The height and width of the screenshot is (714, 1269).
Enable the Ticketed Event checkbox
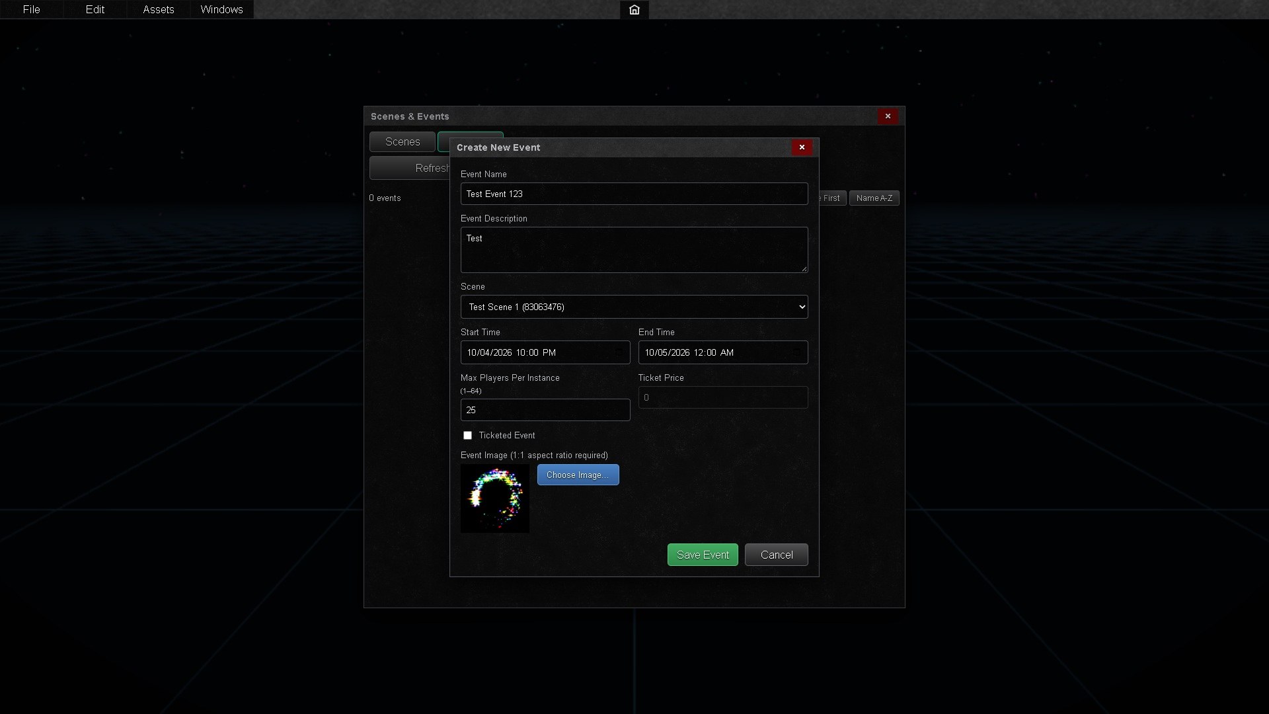point(467,436)
